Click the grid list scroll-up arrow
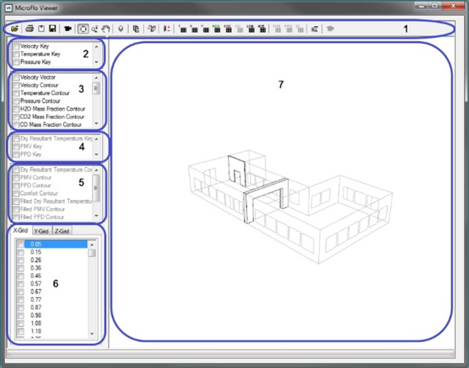 click(91, 244)
